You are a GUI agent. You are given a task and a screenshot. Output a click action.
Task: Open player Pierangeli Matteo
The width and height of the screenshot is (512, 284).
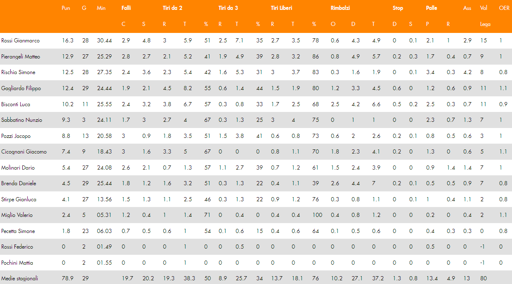[21, 56]
